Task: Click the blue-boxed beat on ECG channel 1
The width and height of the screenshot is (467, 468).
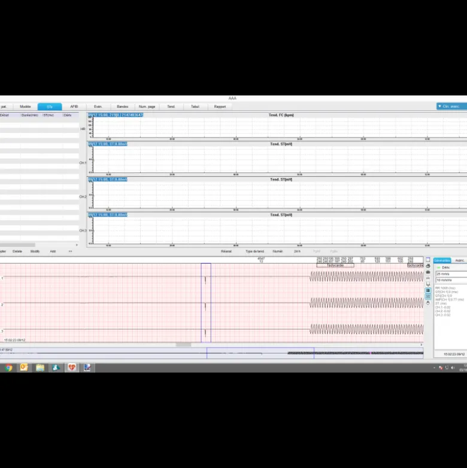Action: click(205, 280)
